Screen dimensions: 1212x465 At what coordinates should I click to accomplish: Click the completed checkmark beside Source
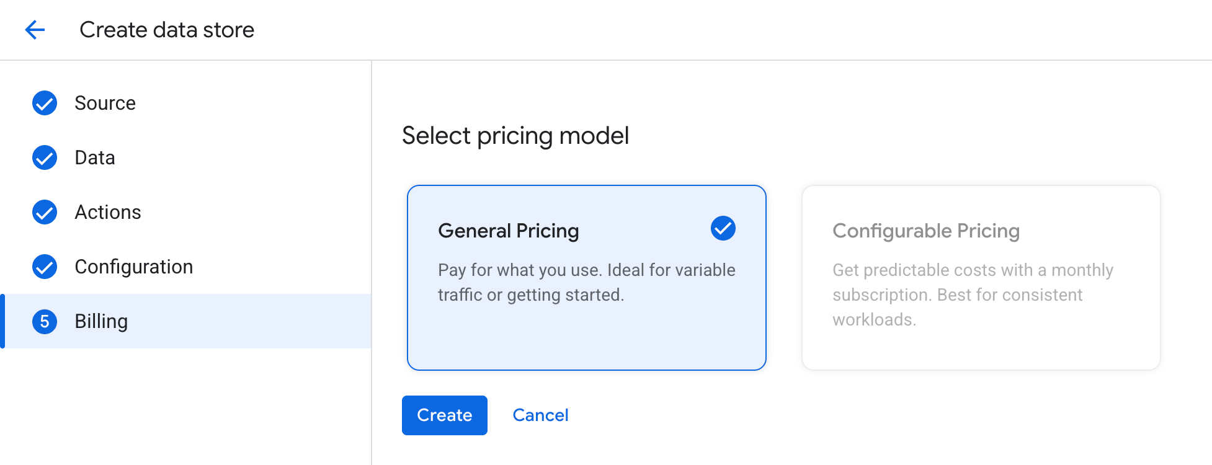click(x=43, y=103)
